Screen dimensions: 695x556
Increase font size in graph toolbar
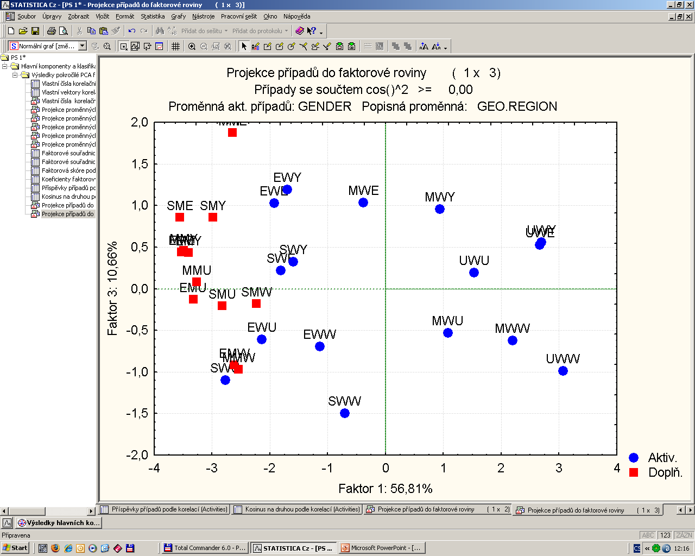pos(424,46)
